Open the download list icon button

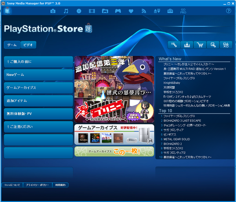pyautogui.click(x=187, y=45)
